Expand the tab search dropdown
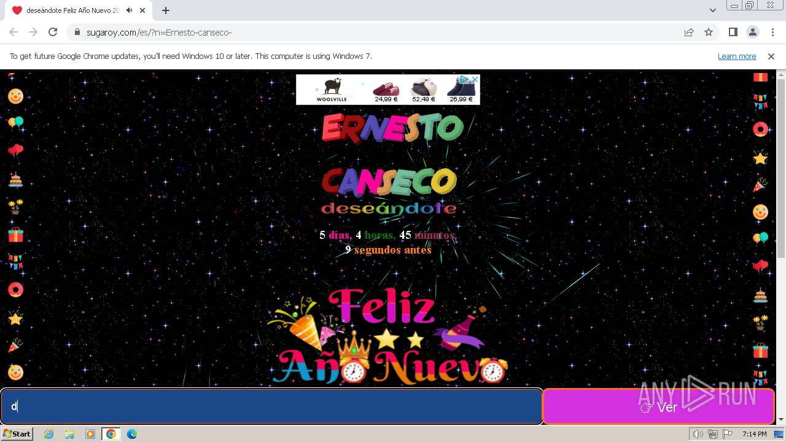Image resolution: width=786 pixels, height=442 pixels. (x=712, y=10)
